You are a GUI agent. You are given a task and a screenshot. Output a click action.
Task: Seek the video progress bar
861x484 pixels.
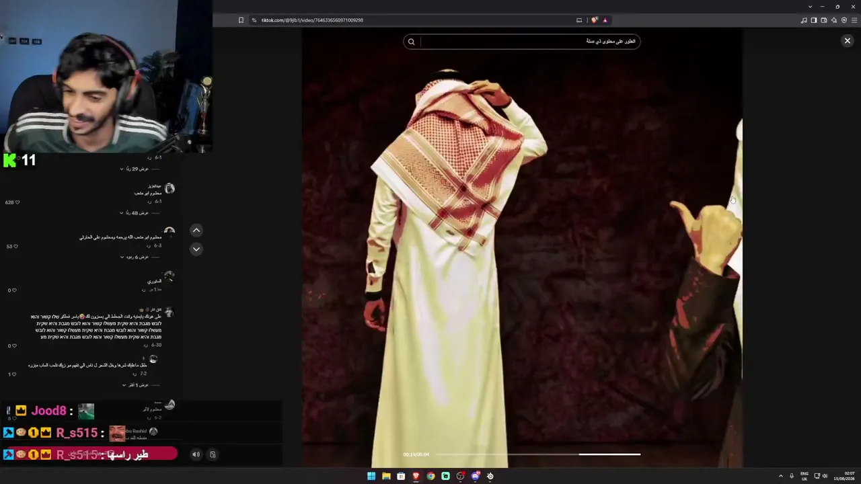538,454
